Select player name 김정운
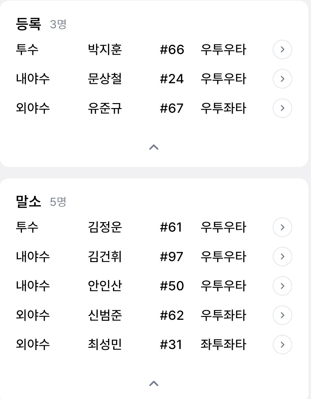This screenshot has width=311, height=399. pyautogui.click(x=105, y=227)
